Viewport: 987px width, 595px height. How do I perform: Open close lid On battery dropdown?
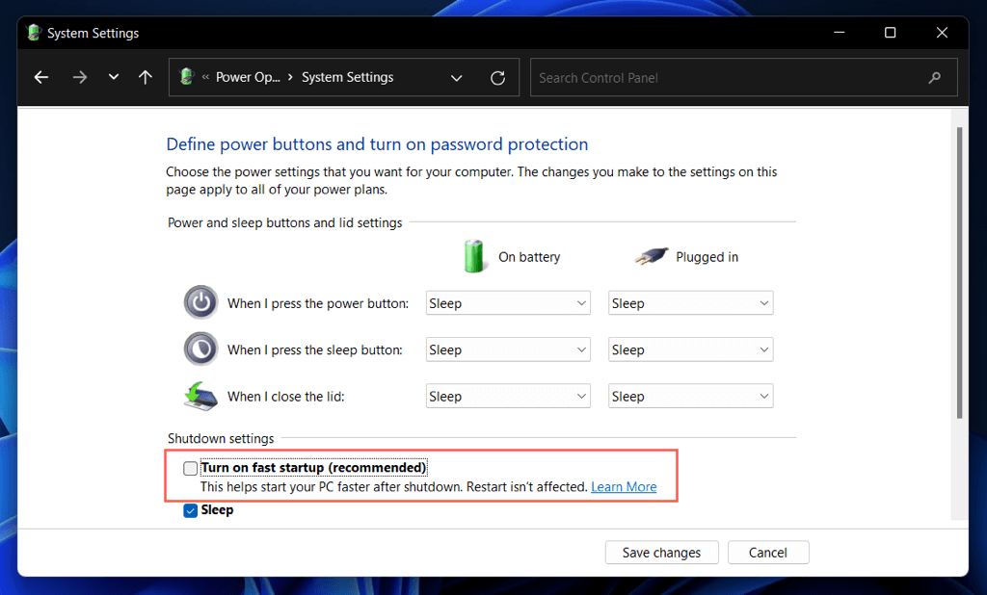[507, 397]
